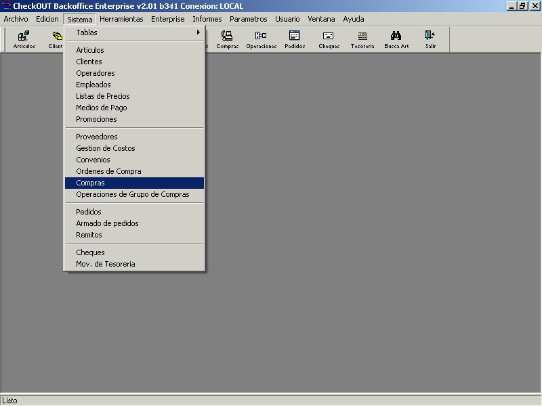Select Articulos in the Sistema menu

click(134, 50)
